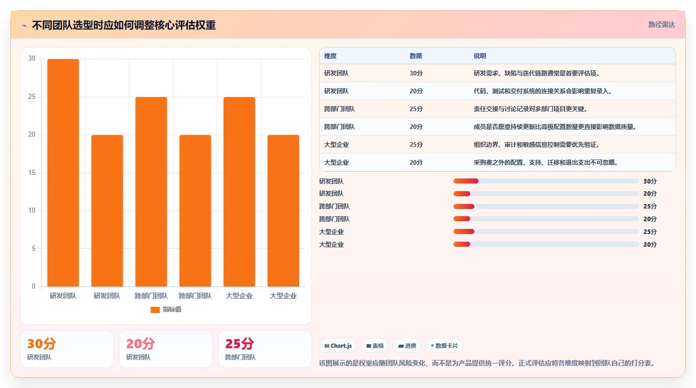Toggle the 指标值 legend swatch

155,310
